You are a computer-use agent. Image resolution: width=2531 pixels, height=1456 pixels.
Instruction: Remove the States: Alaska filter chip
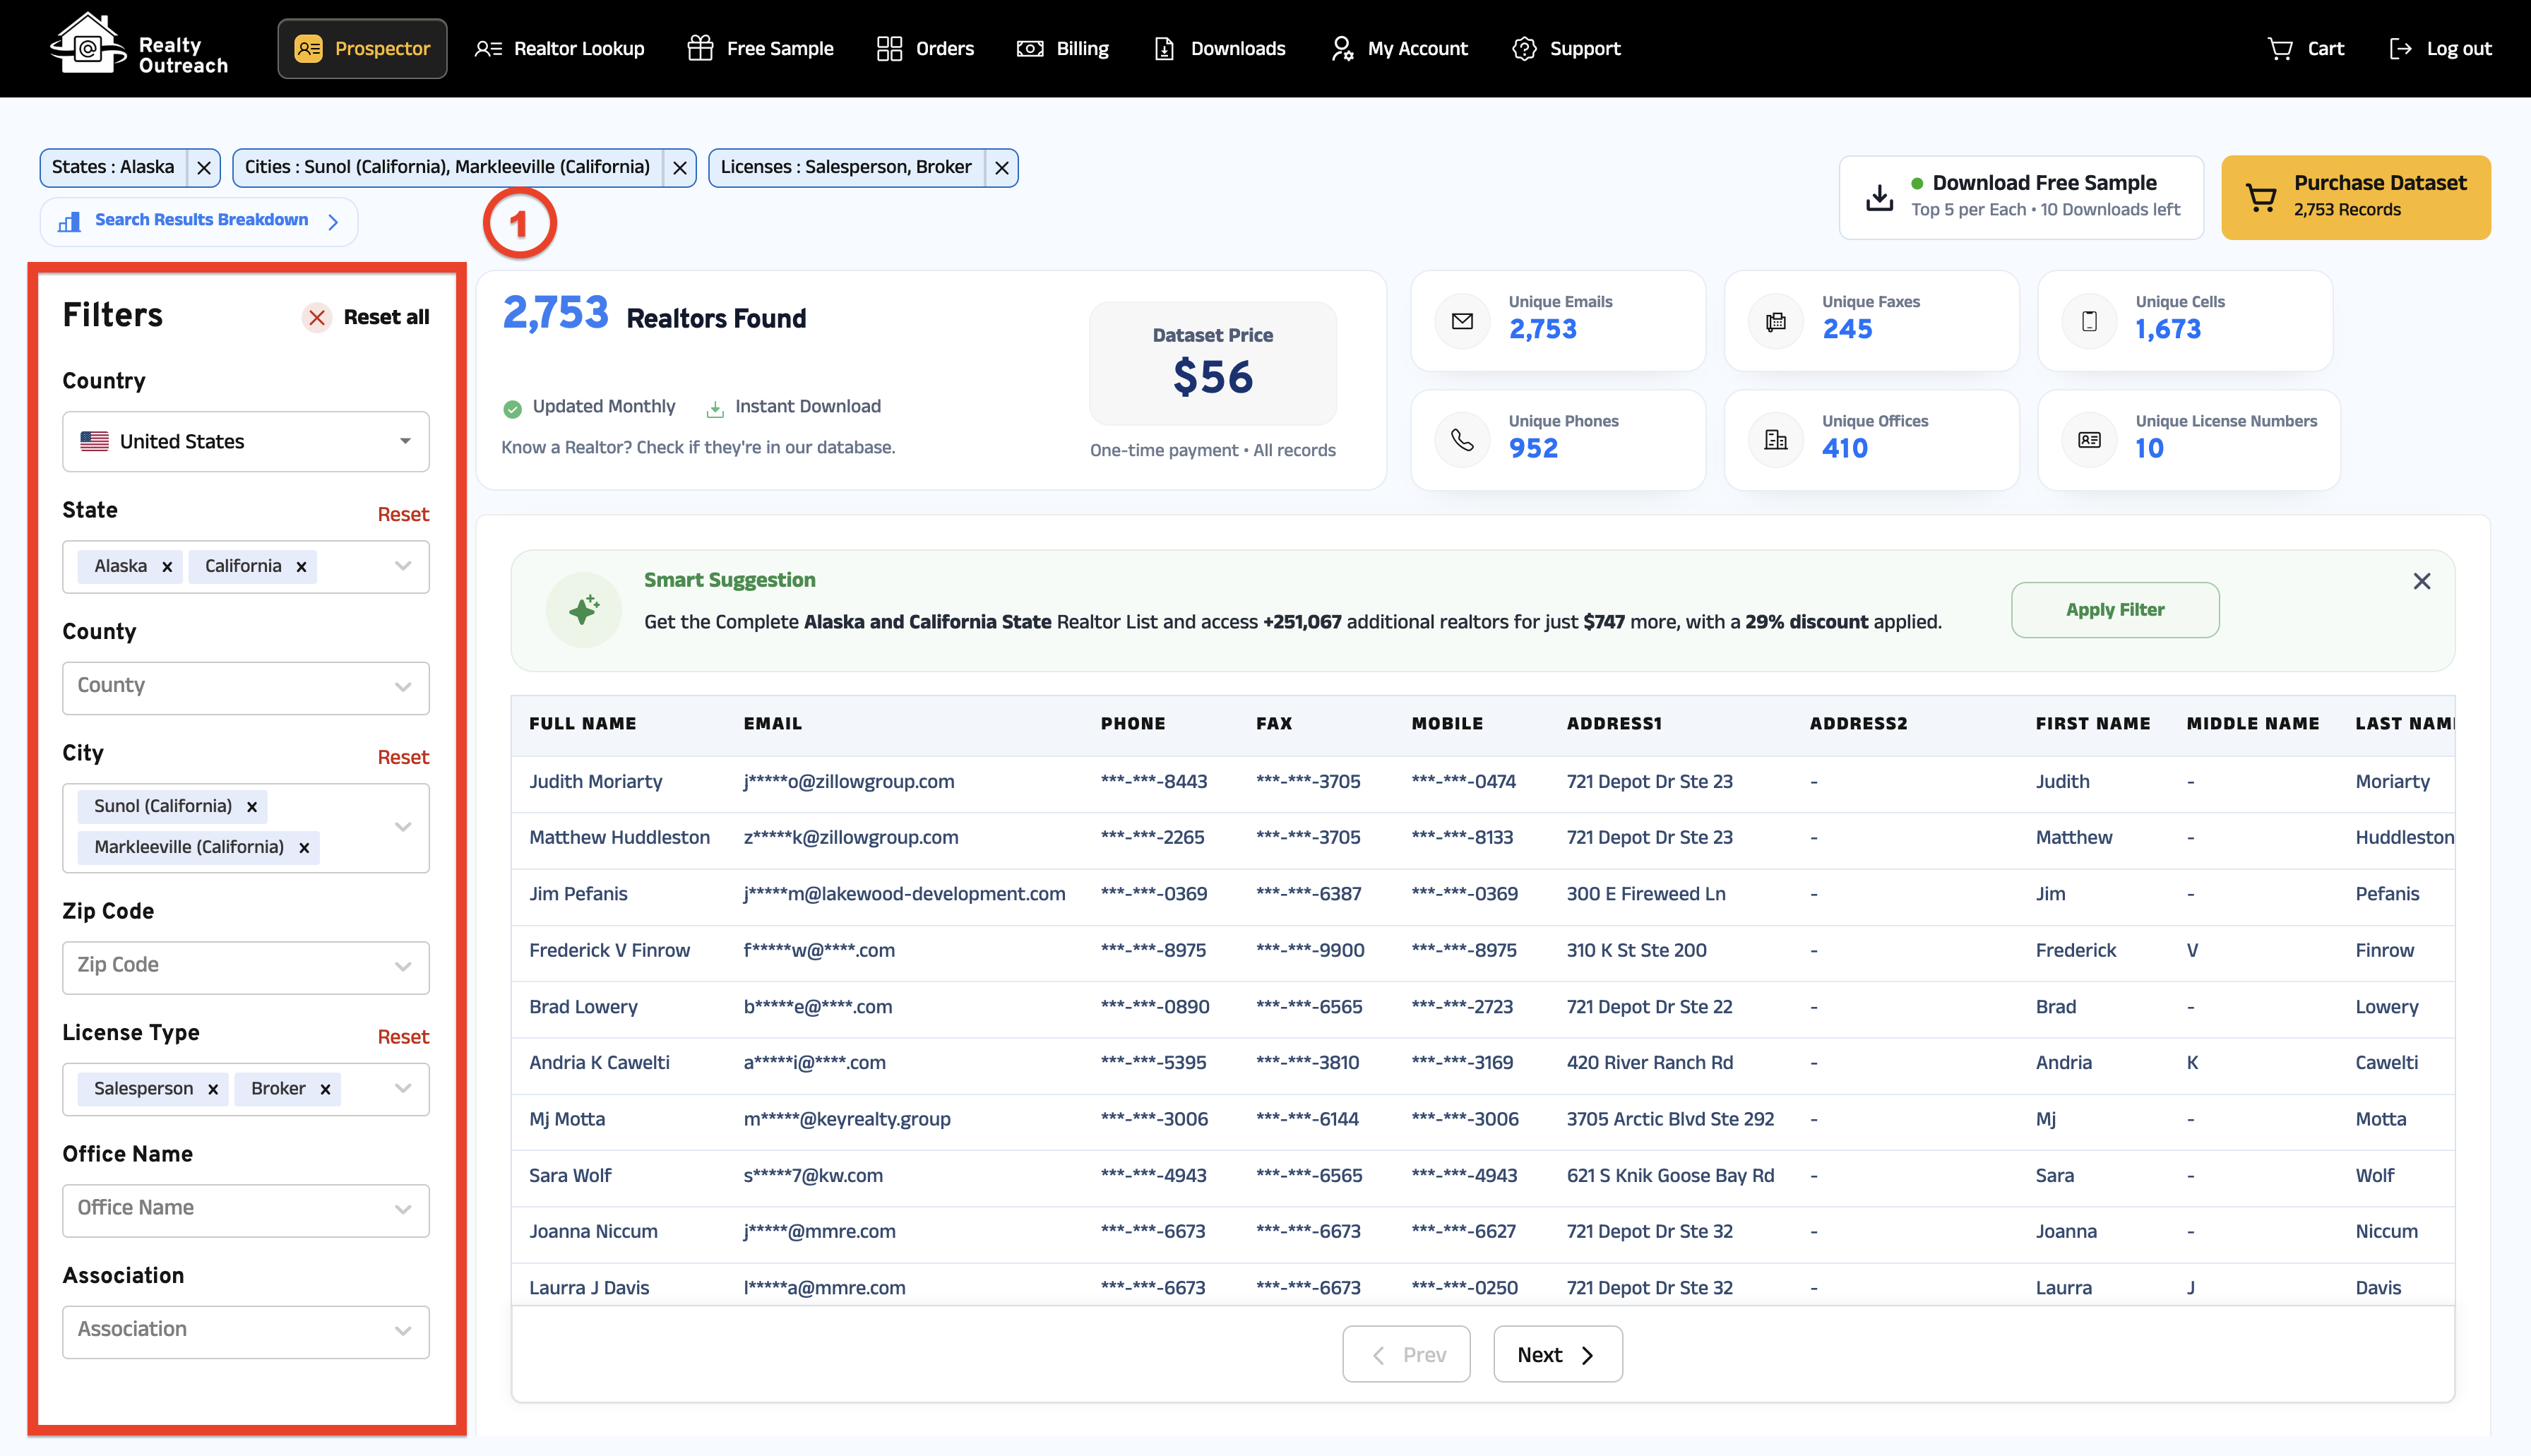204,167
